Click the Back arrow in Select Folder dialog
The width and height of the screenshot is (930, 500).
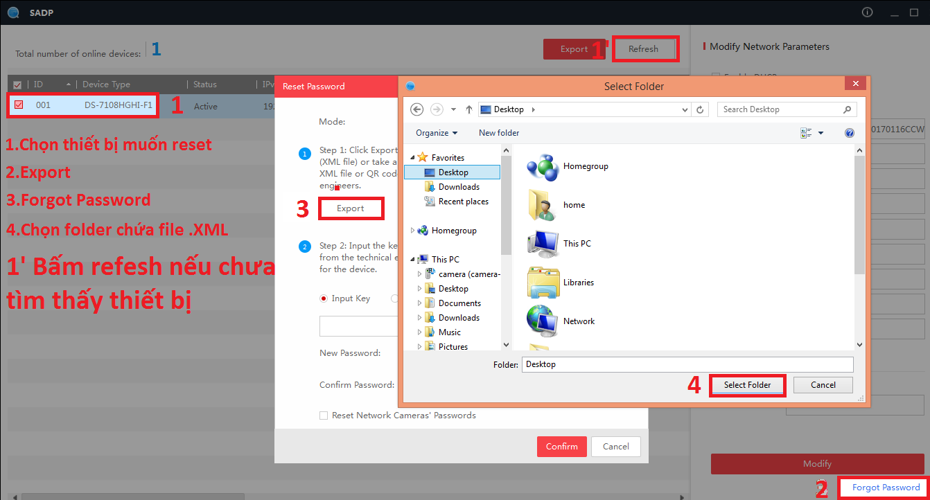tap(416, 109)
